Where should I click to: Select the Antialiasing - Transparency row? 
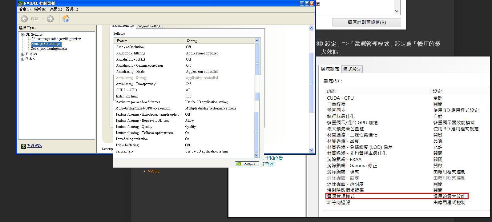pos(184,84)
